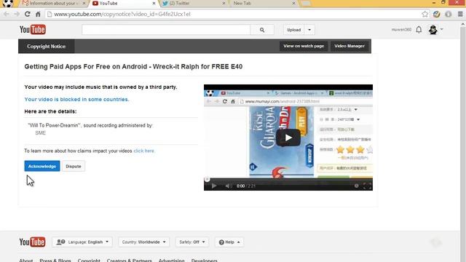Viewport: 466px width, 262px height.
Task: Click the extension icon next to the bookmark star
Action: 437,14
